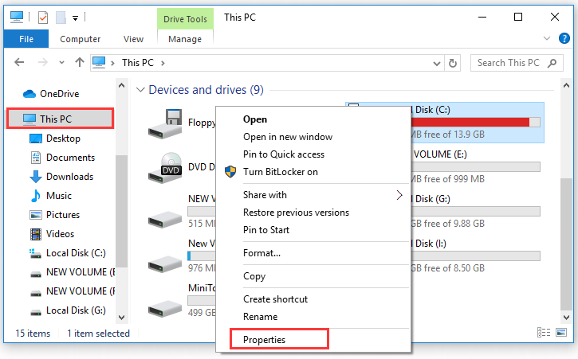Click the red Local Disk (C:) usage bar
This screenshot has height=359, width=578.
[475, 123]
